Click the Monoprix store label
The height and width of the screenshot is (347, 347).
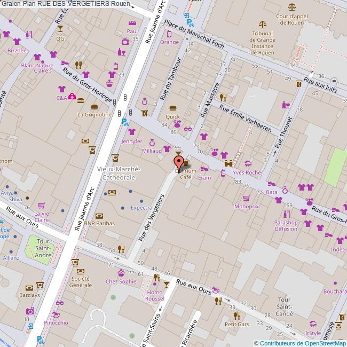(247, 206)
